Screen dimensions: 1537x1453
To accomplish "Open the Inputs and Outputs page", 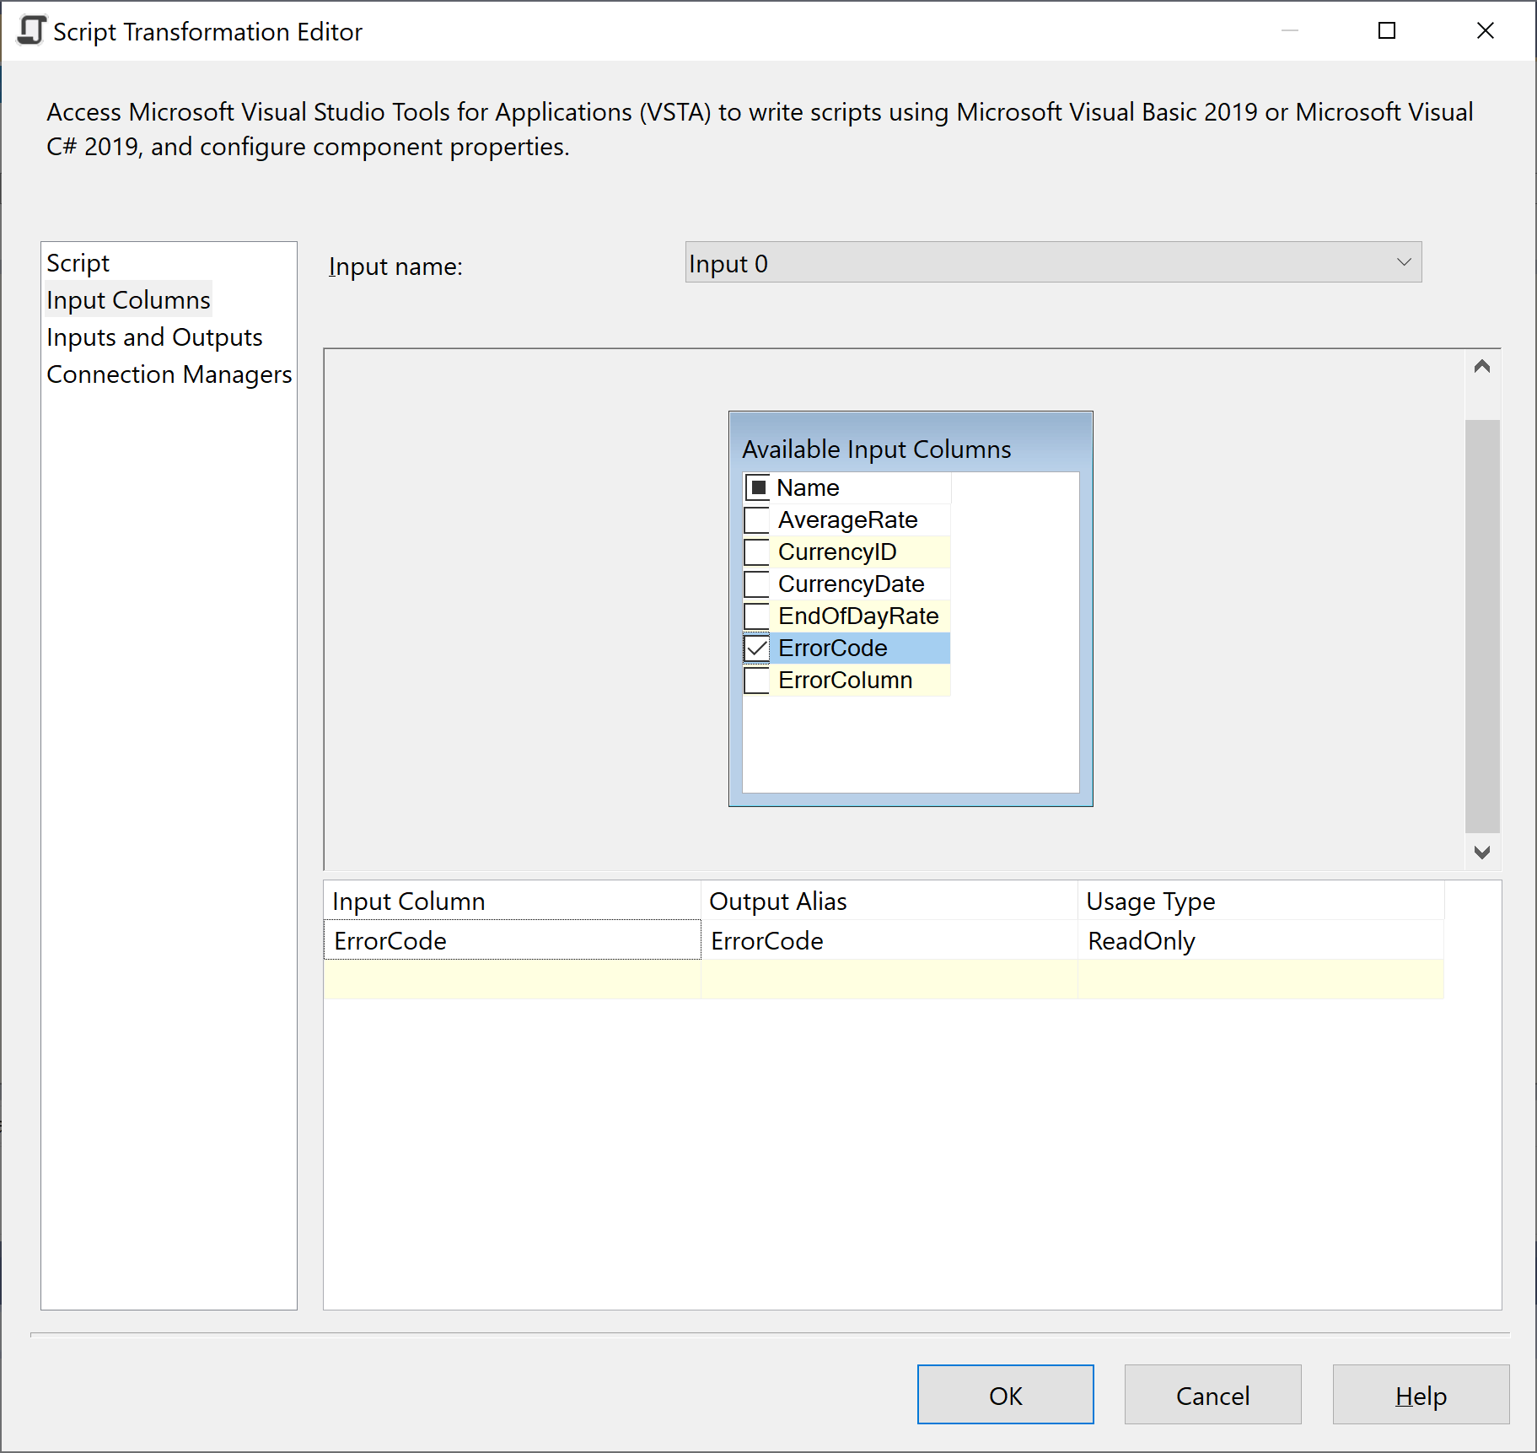I will coord(154,337).
